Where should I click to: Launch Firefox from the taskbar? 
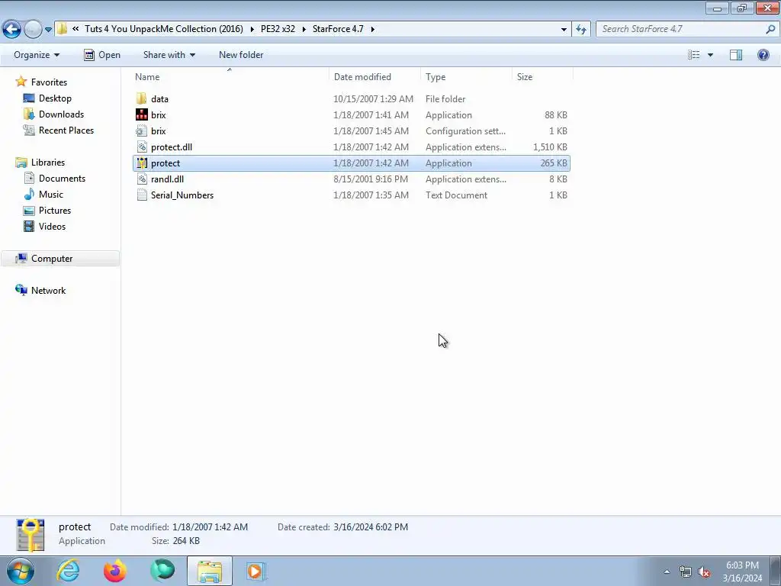tap(114, 571)
